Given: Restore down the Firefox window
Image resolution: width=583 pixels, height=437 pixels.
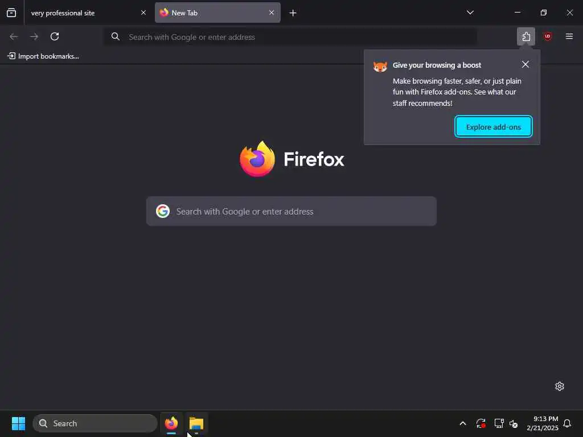Looking at the screenshot, I should (544, 13).
